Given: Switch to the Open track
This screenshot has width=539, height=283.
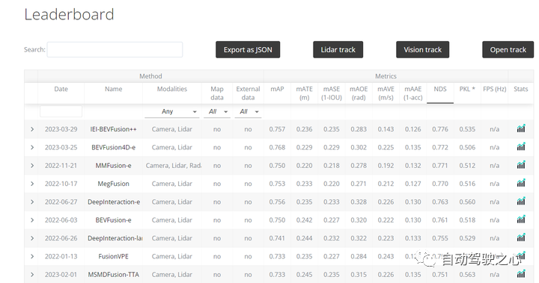Looking at the screenshot, I should tap(508, 50).
